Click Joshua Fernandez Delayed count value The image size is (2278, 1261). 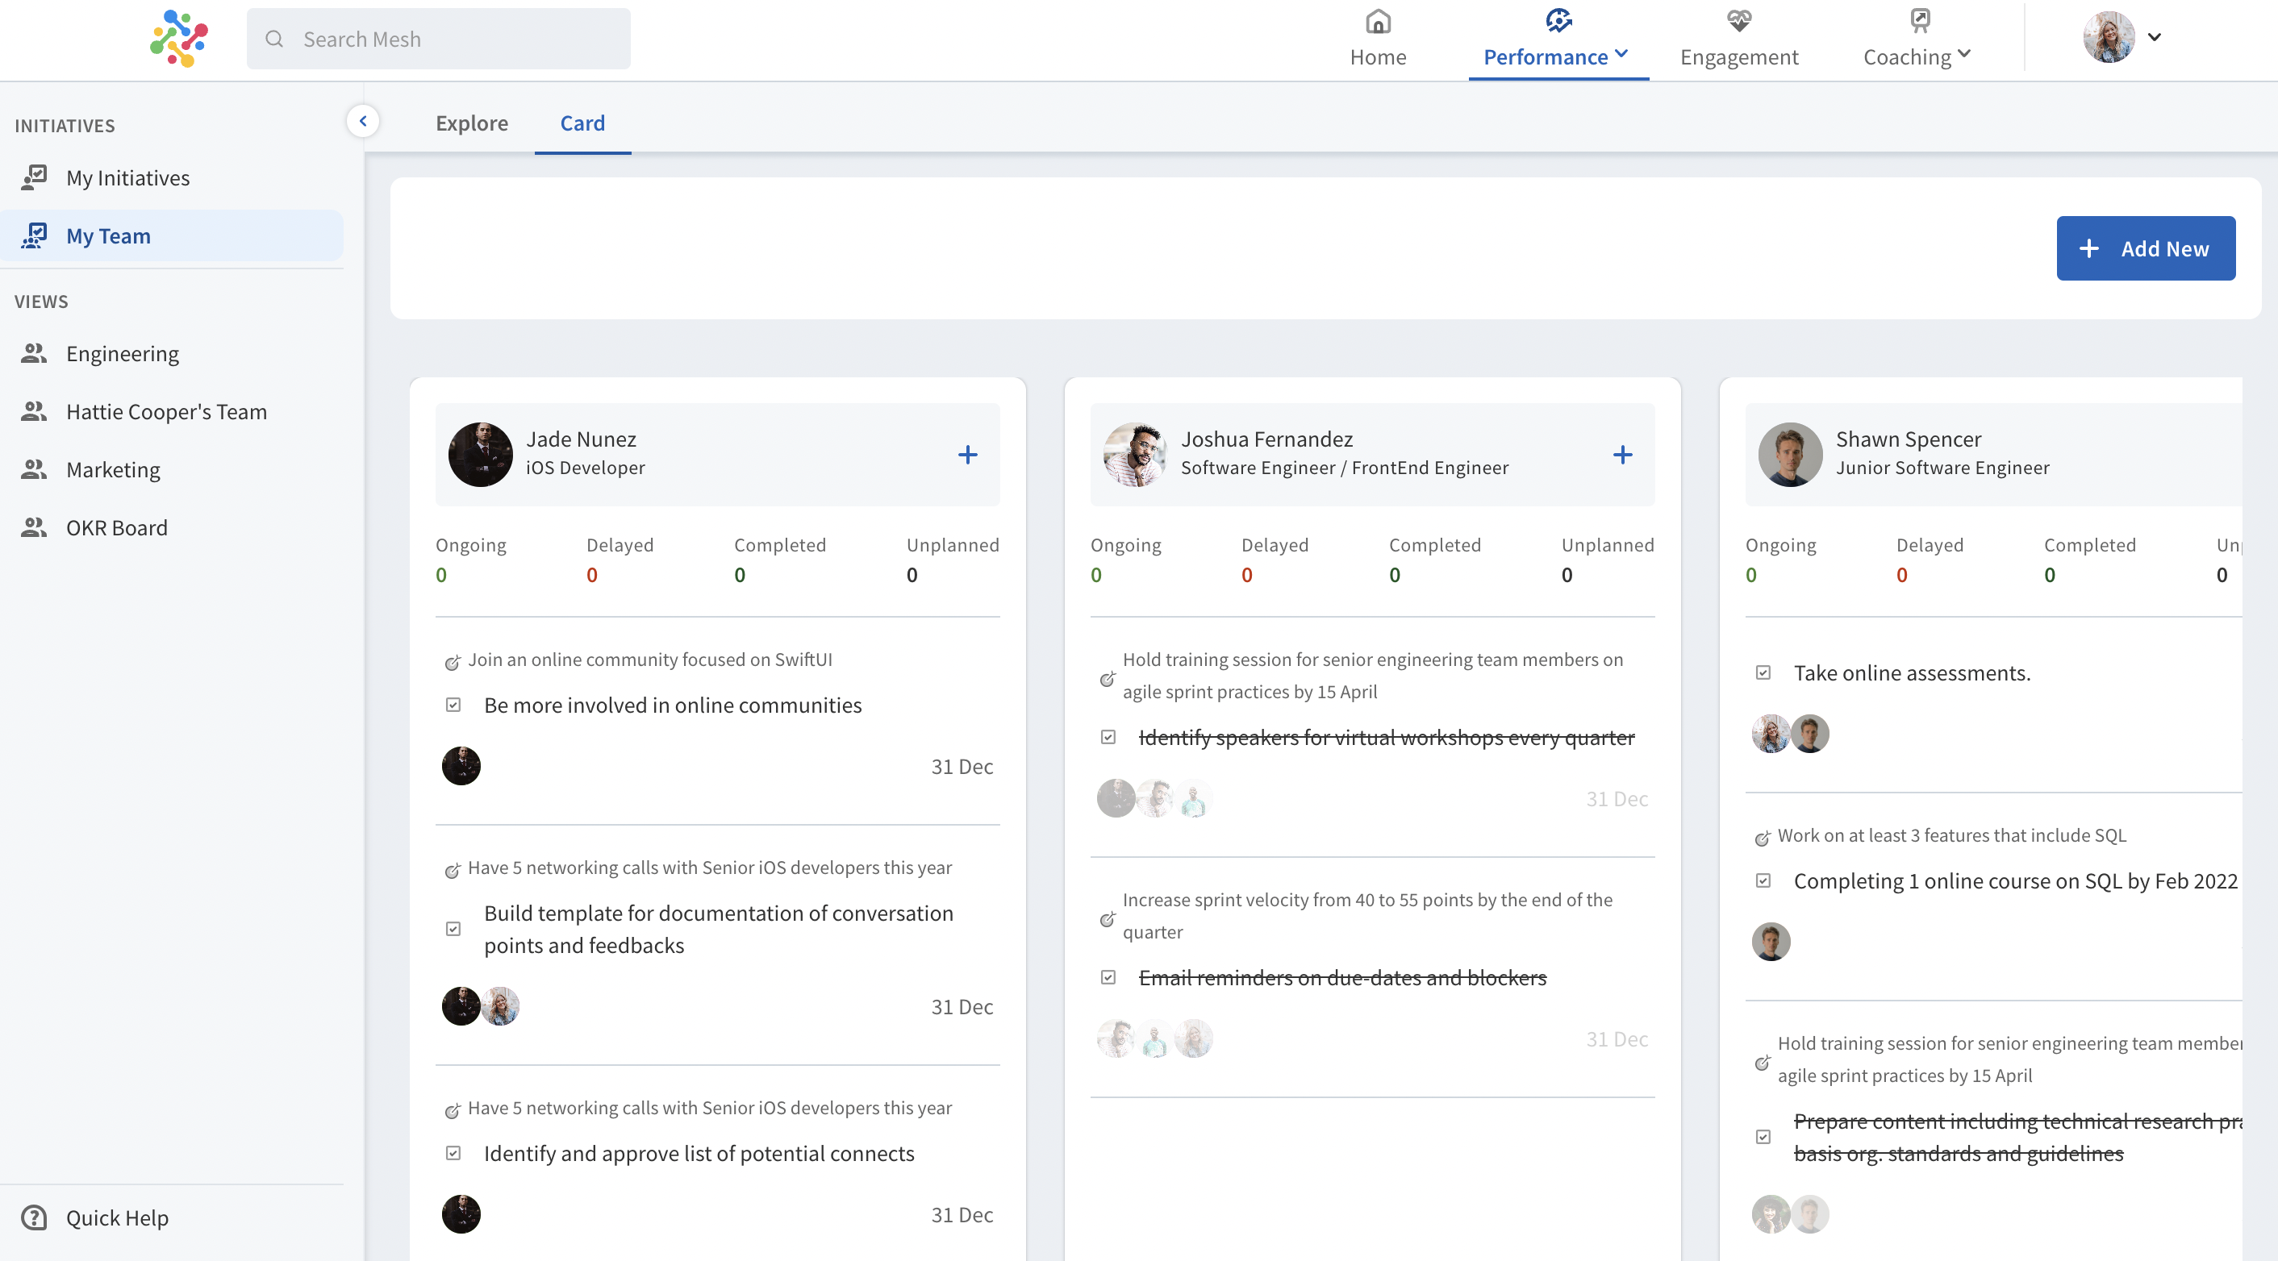(1247, 575)
